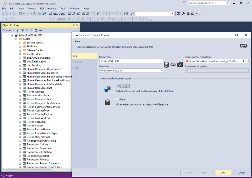
Task: Open the SQL Complete menu
Action: coord(48,8)
